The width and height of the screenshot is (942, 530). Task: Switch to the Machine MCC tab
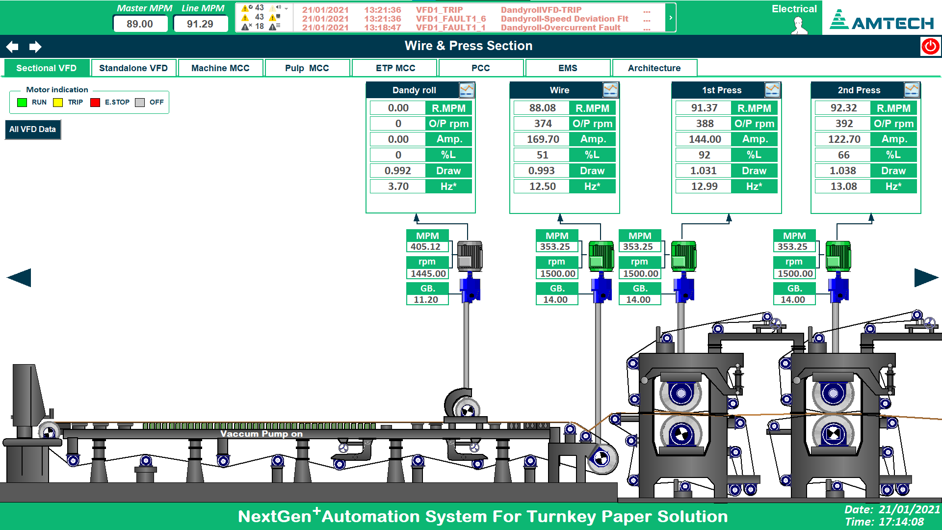(x=220, y=68)
